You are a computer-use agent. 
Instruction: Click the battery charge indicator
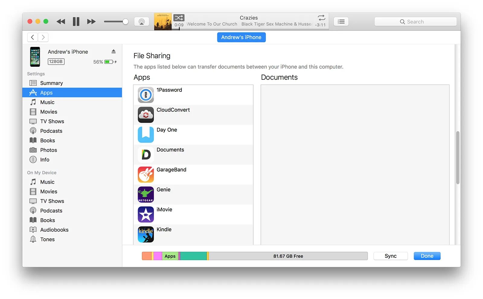pyautogui.click(x=109, y=62)
